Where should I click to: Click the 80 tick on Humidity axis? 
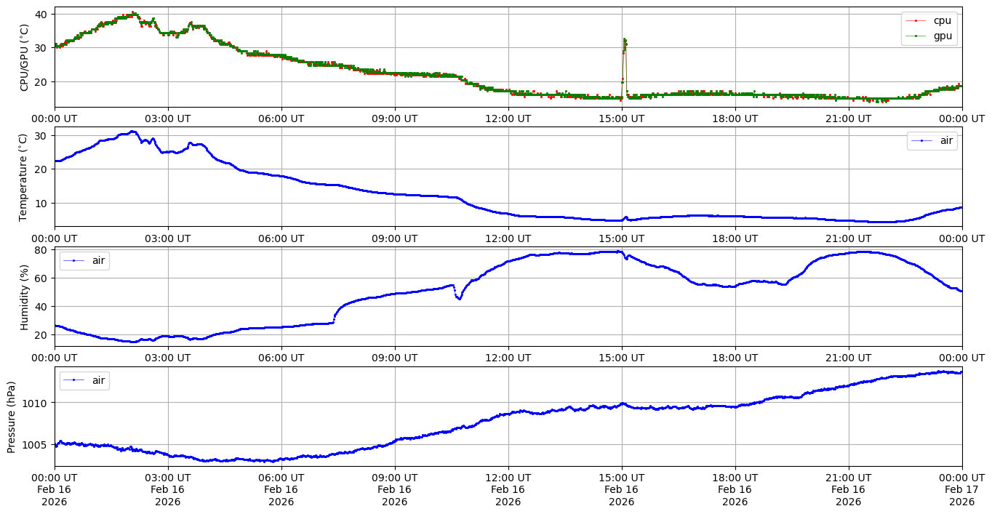pyautogui.click(x=41, y=250)
